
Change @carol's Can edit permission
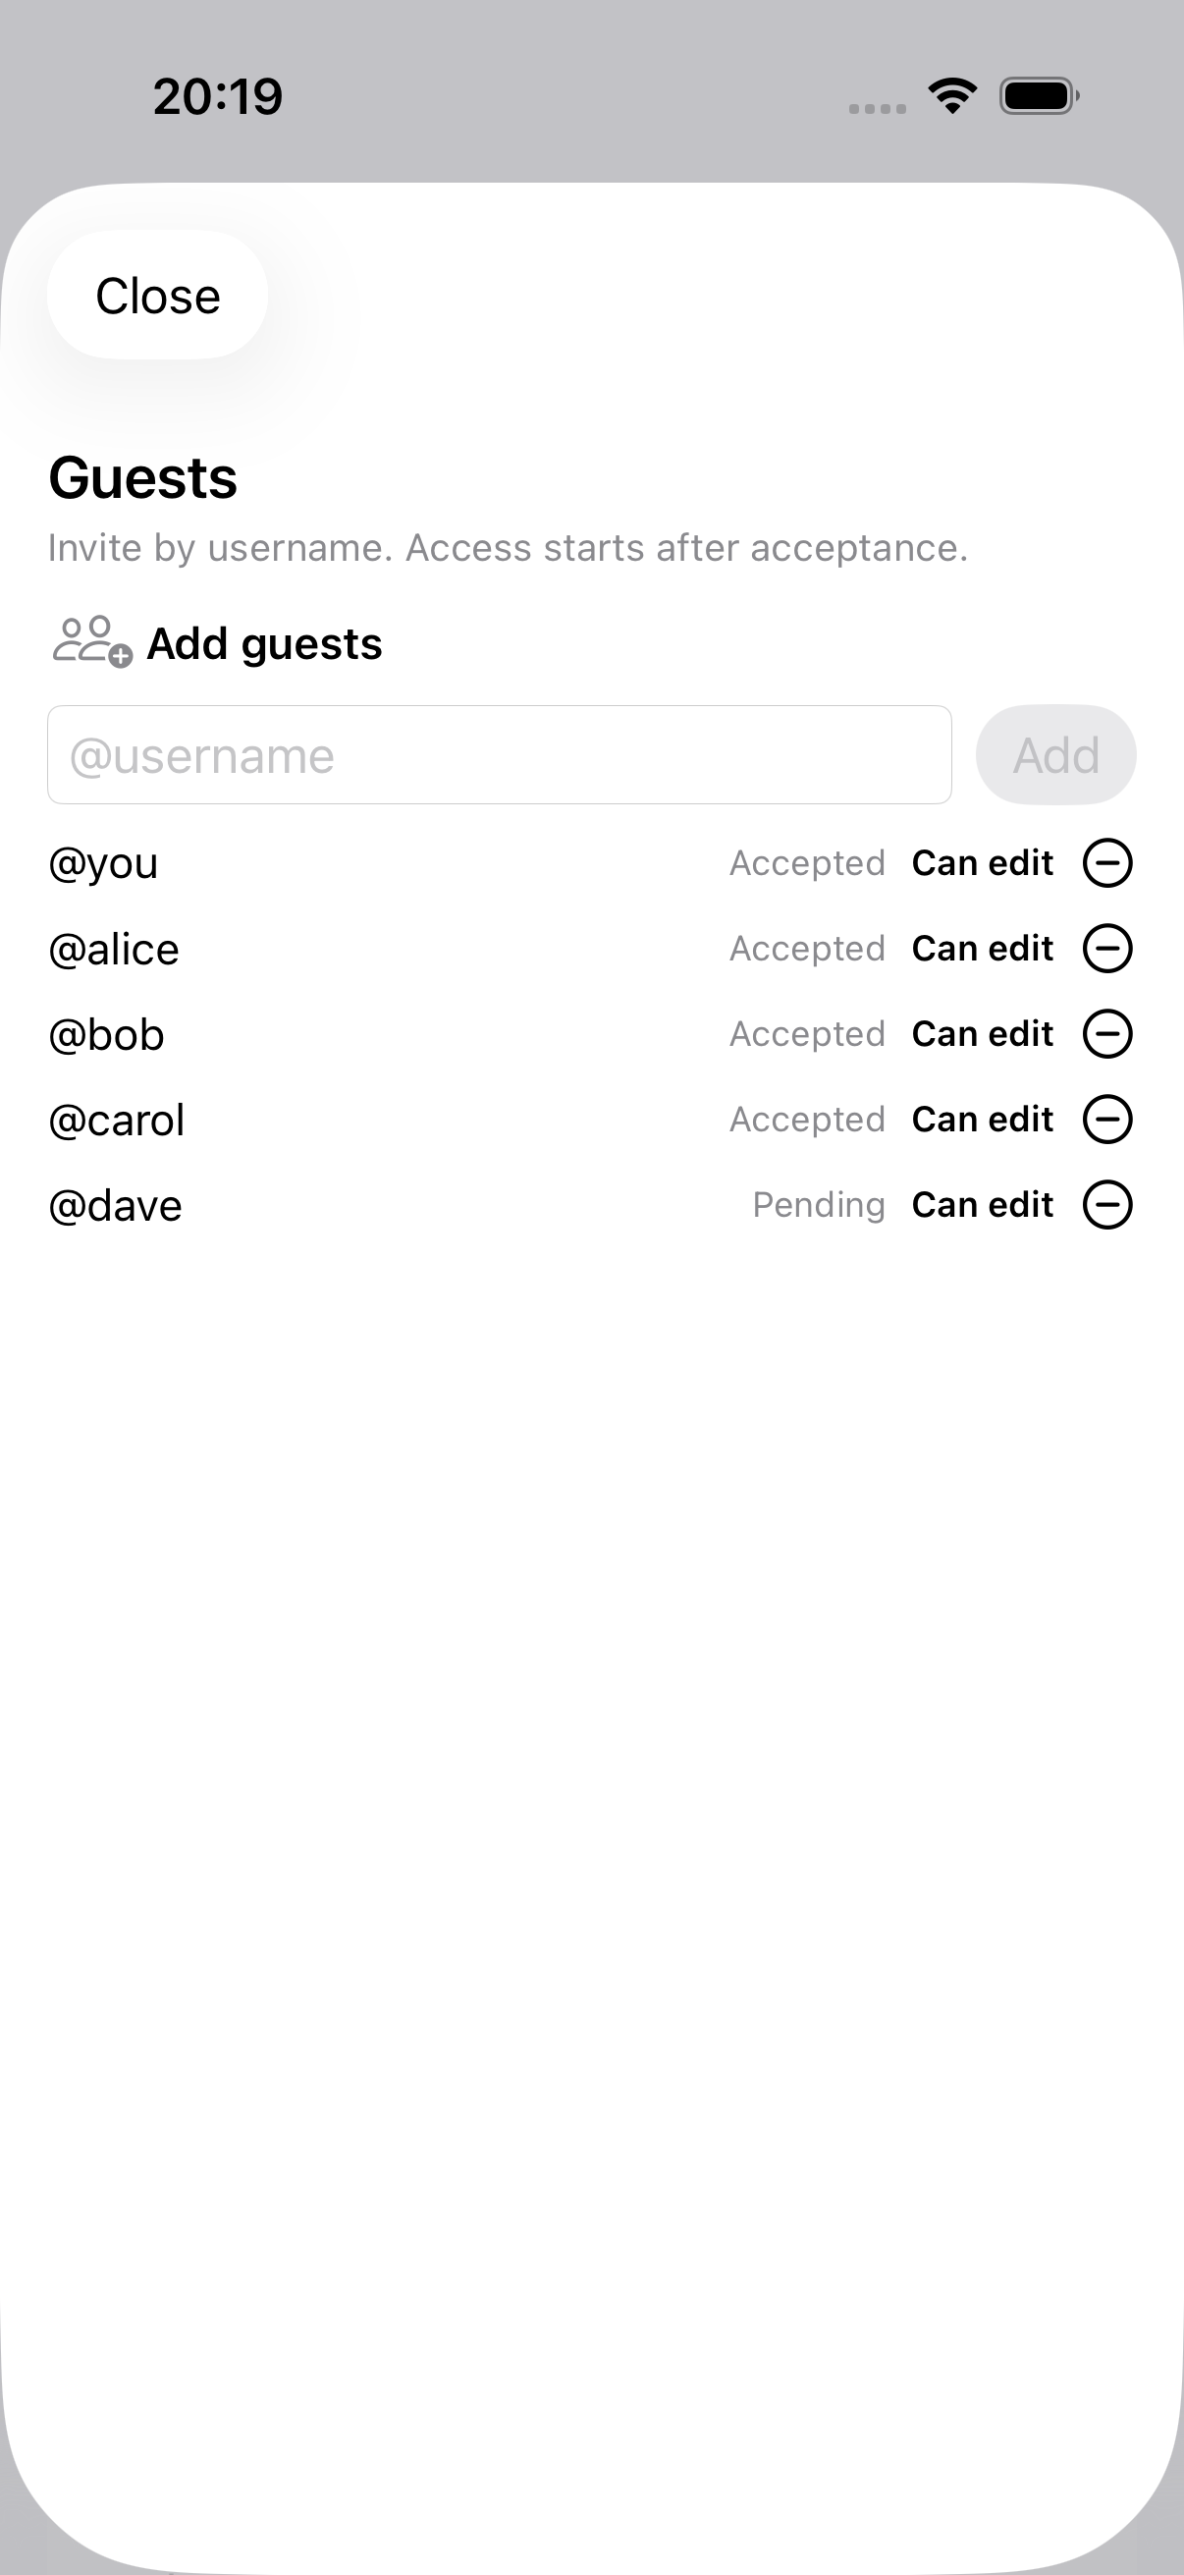(x=982, y=1120)
